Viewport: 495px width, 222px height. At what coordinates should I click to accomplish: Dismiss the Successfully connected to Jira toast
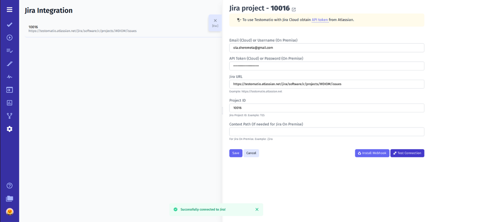(x=256, y=209)
